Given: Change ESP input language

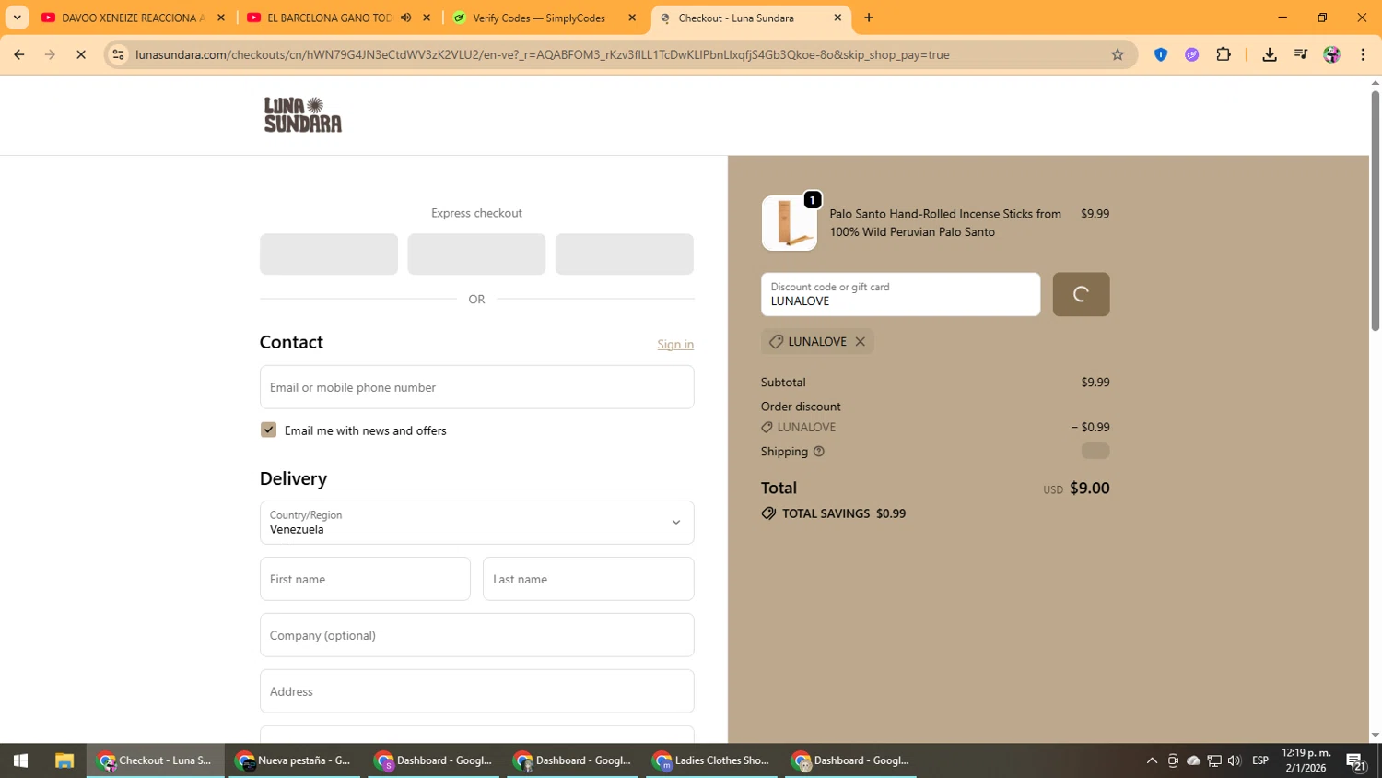Looking at the screenshot, I should pos(1260,760).
